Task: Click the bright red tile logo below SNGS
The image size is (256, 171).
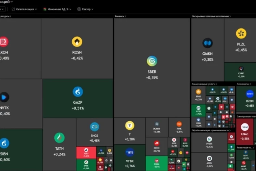Action: tap(86, 150)
